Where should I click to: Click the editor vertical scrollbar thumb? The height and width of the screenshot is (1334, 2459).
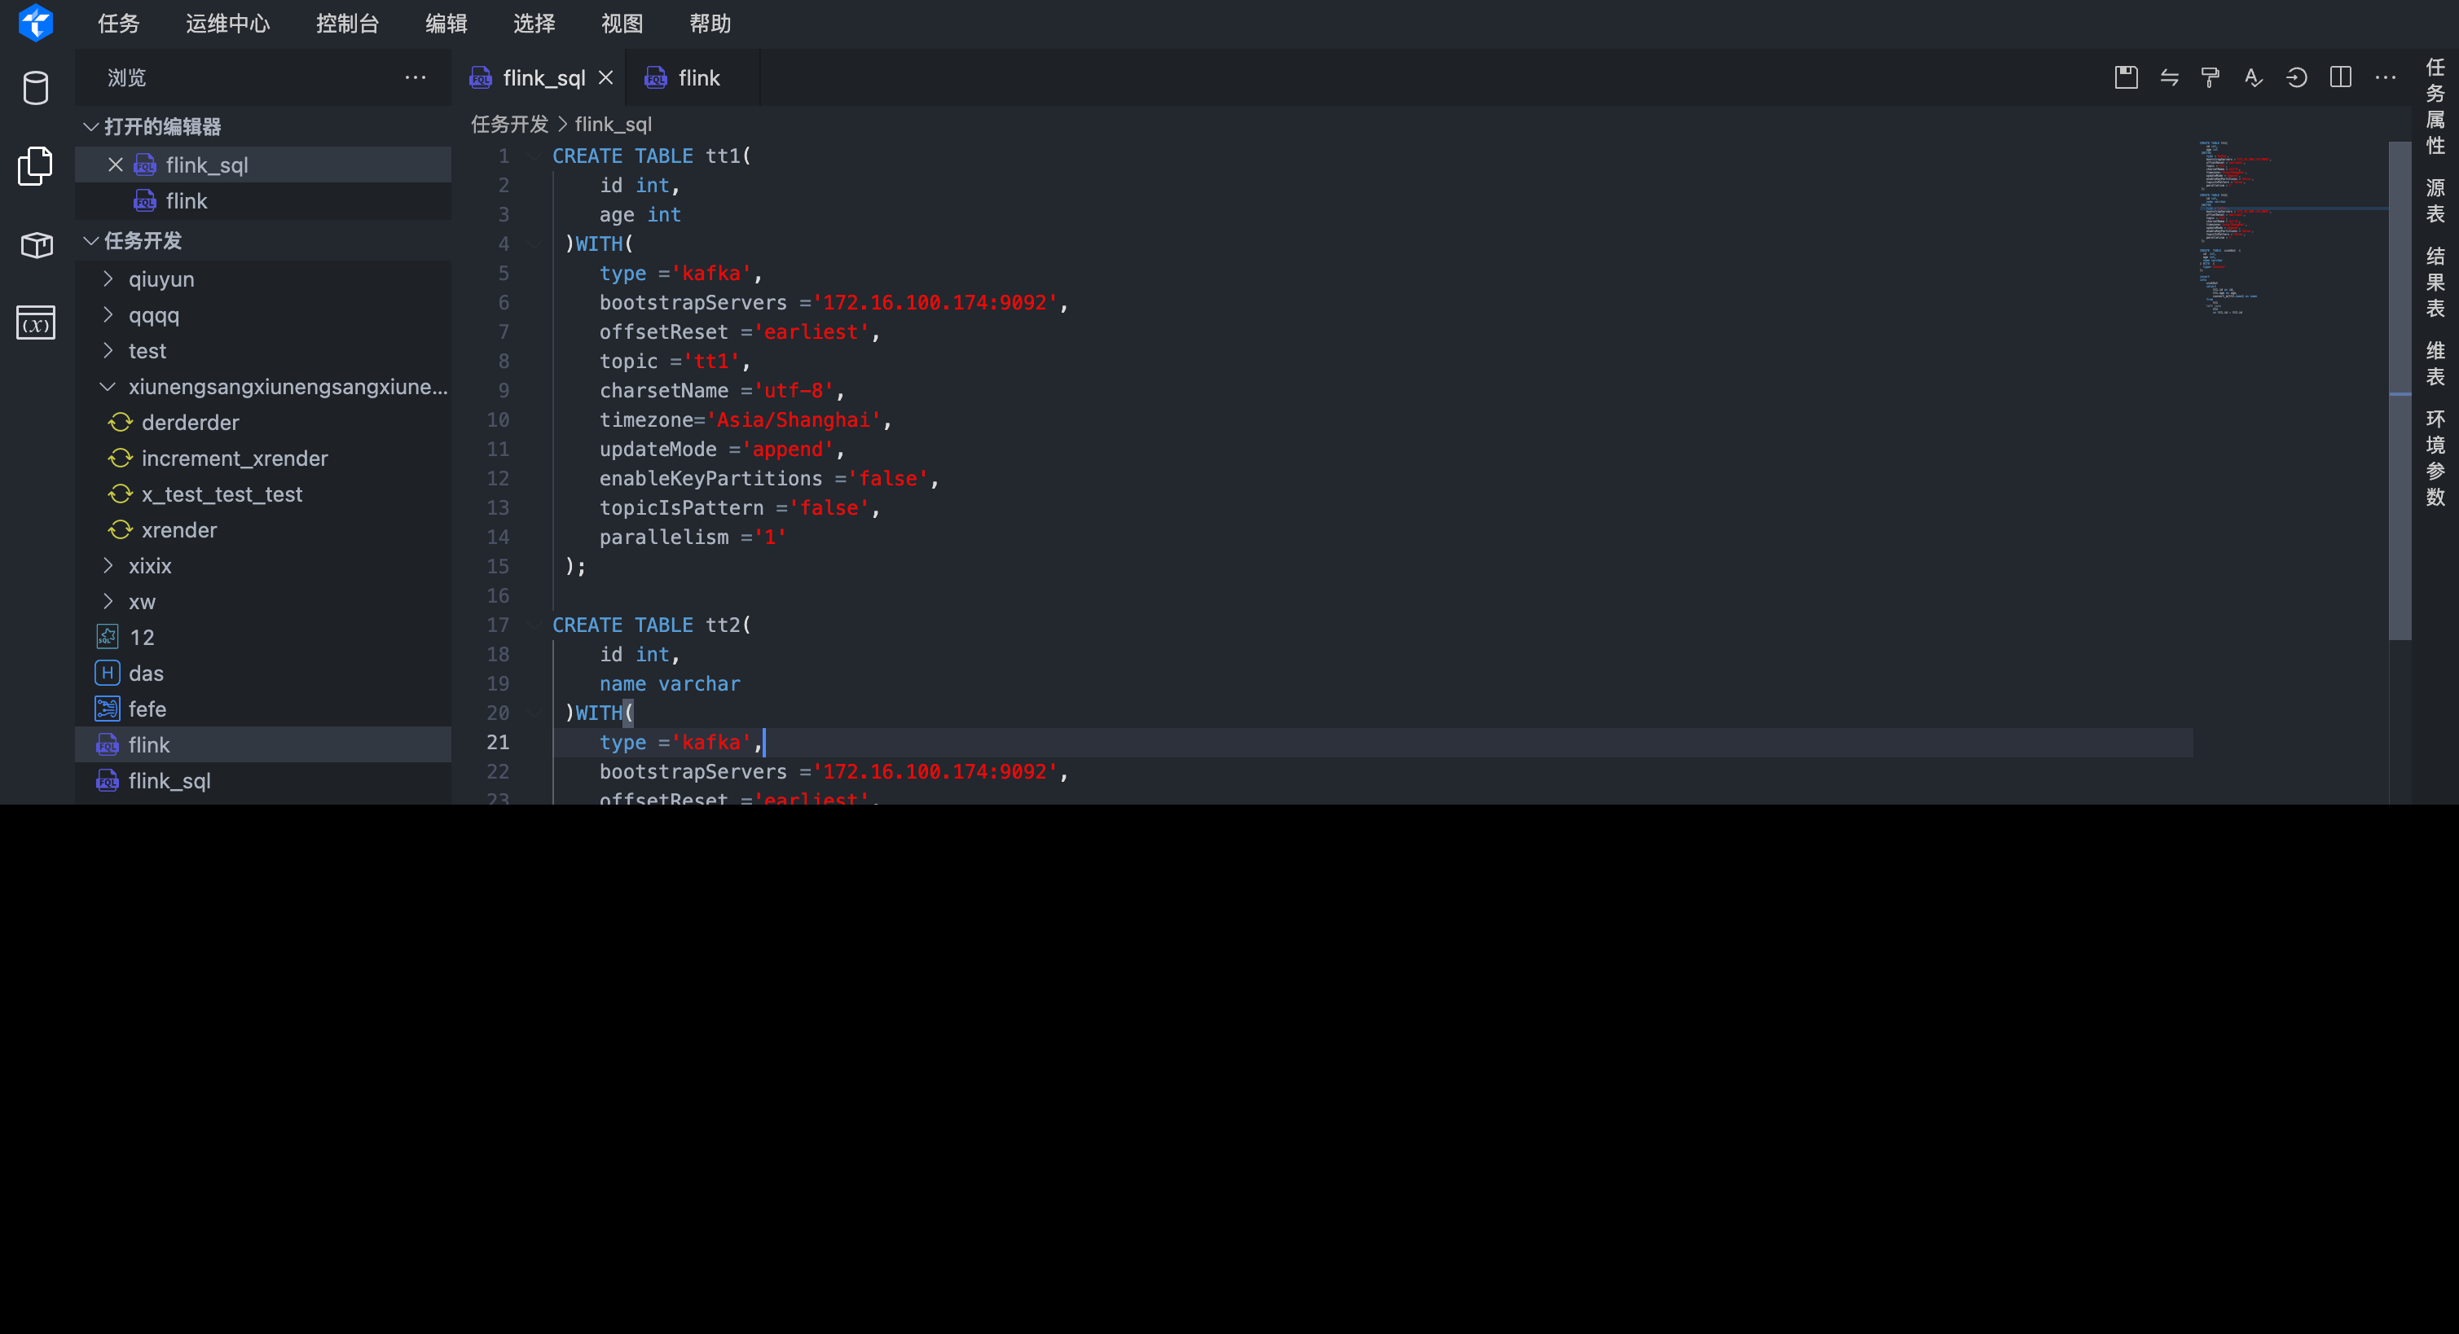[x=2399, y=389]
